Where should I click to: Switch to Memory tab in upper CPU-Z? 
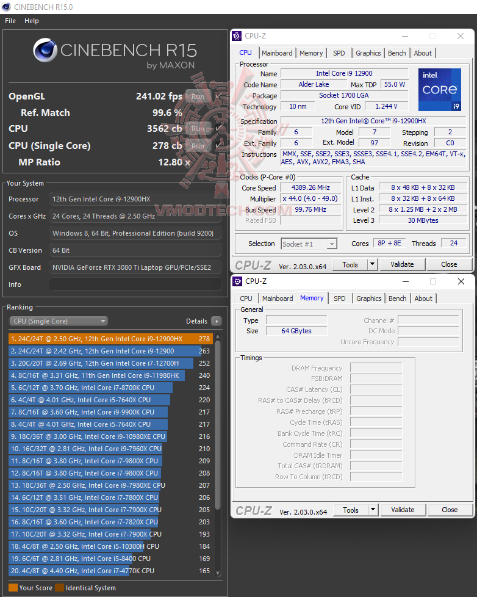pyautogui.click(x=310, y=53)
